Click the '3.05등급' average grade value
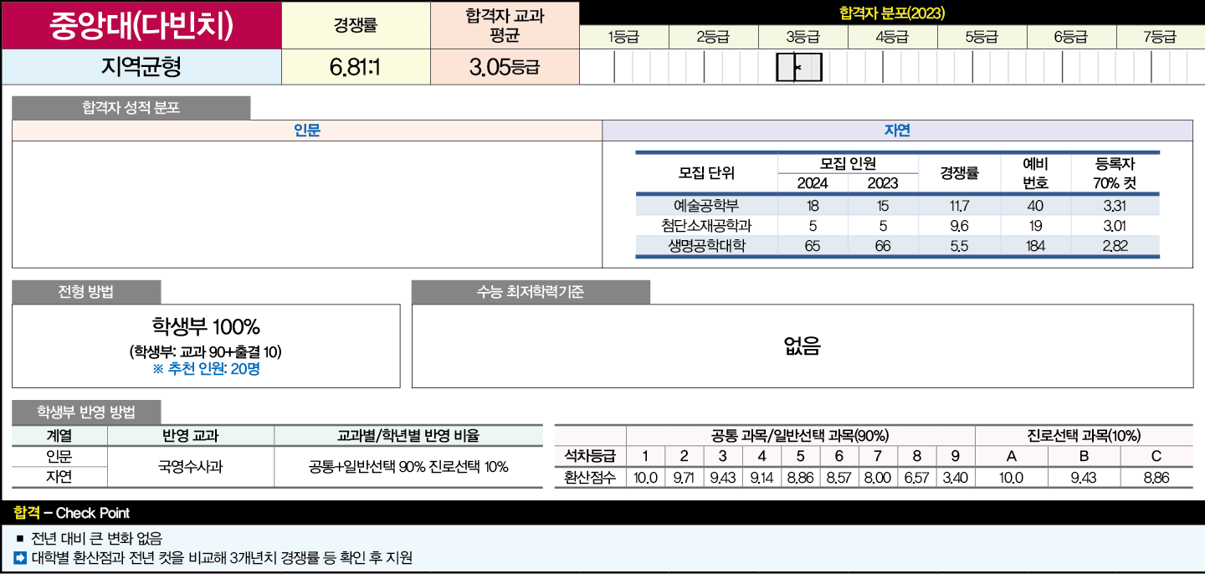Screen dimensions: 1205x579 pyautogui.click(x=504, y=68)
